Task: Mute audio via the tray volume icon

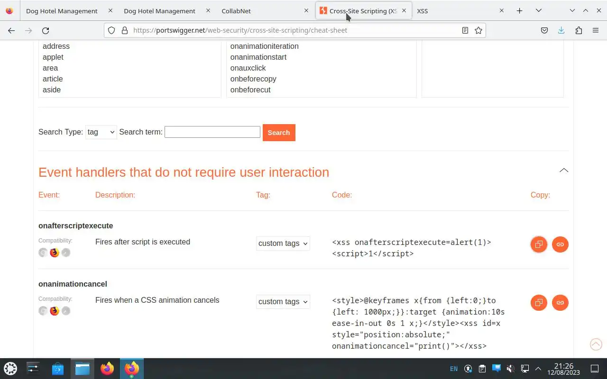Action: [511, 369]
